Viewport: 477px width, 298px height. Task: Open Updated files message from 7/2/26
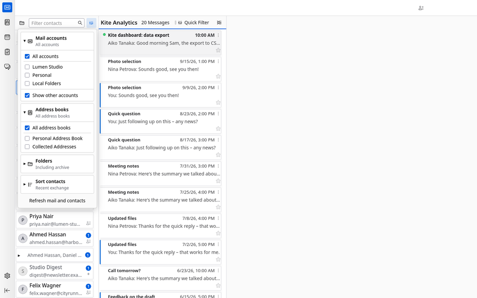tap(161, 252)
